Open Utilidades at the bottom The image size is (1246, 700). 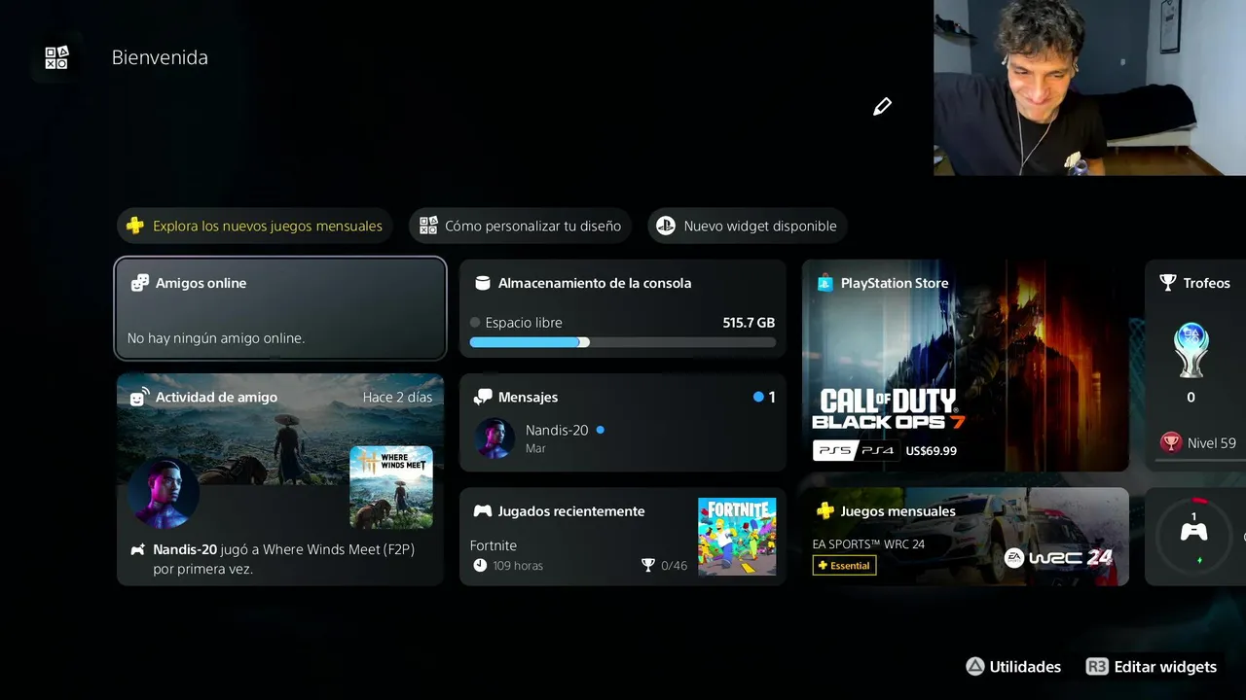tap(1013, 667)
